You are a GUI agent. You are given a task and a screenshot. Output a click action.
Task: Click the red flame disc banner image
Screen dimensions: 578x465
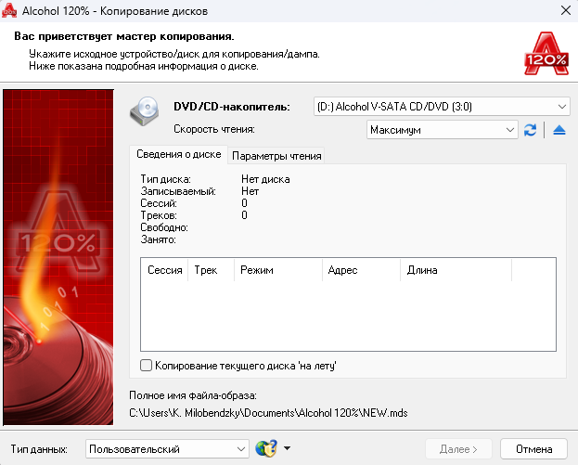pos(58,257)
